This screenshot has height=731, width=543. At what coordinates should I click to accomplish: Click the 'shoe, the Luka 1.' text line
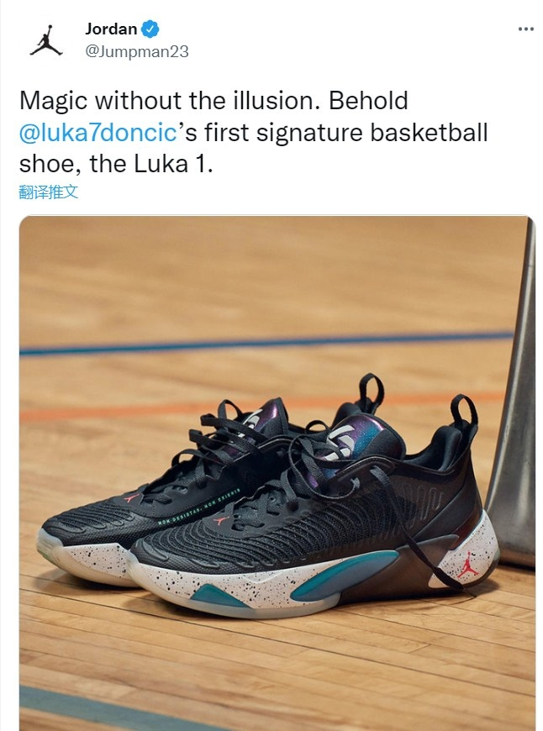pyautogui.click(x=116, y=164)
